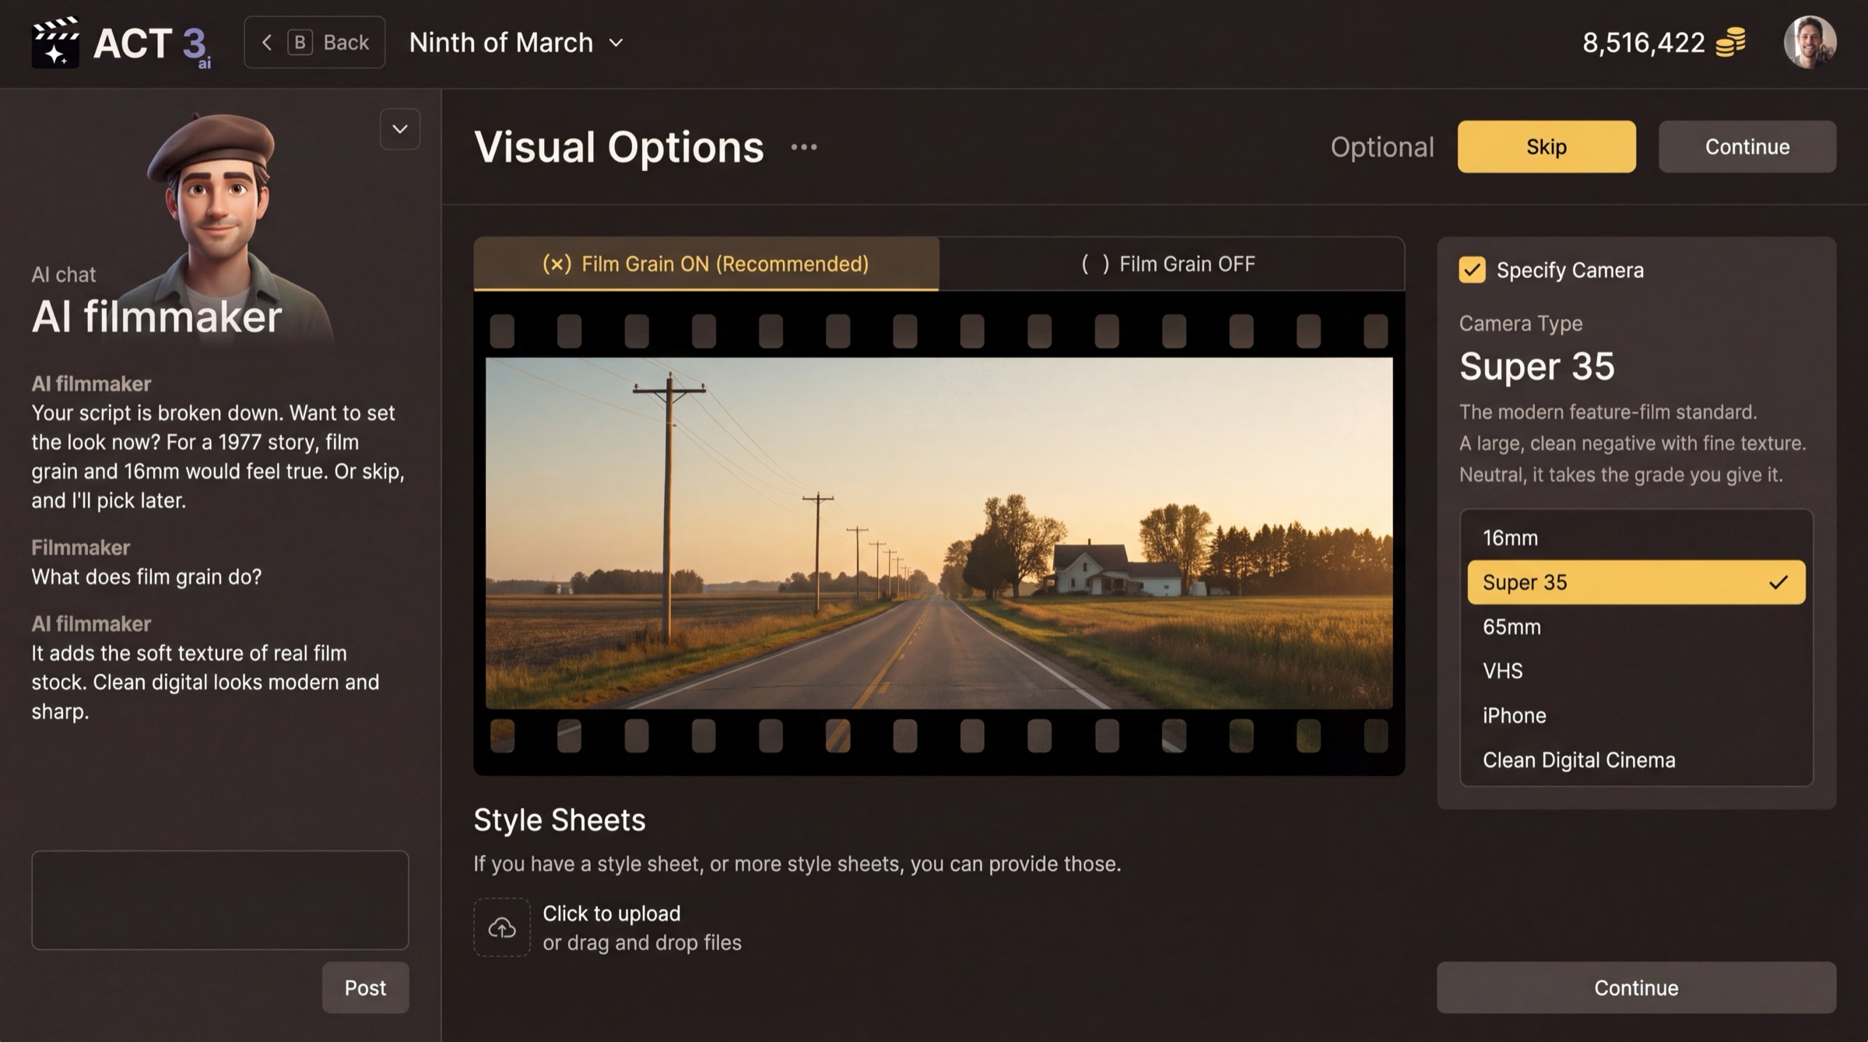Select Film Grain OFF option
This screenshot has width=1868, height=1042.
[1171, 264]
